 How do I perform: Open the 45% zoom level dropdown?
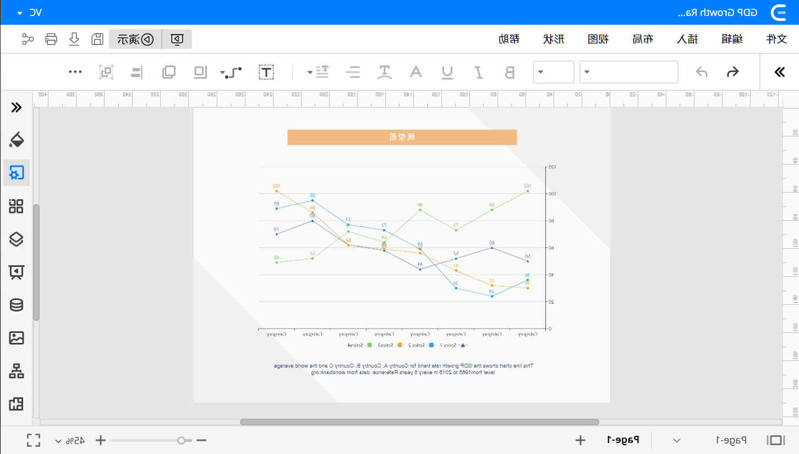70,440
